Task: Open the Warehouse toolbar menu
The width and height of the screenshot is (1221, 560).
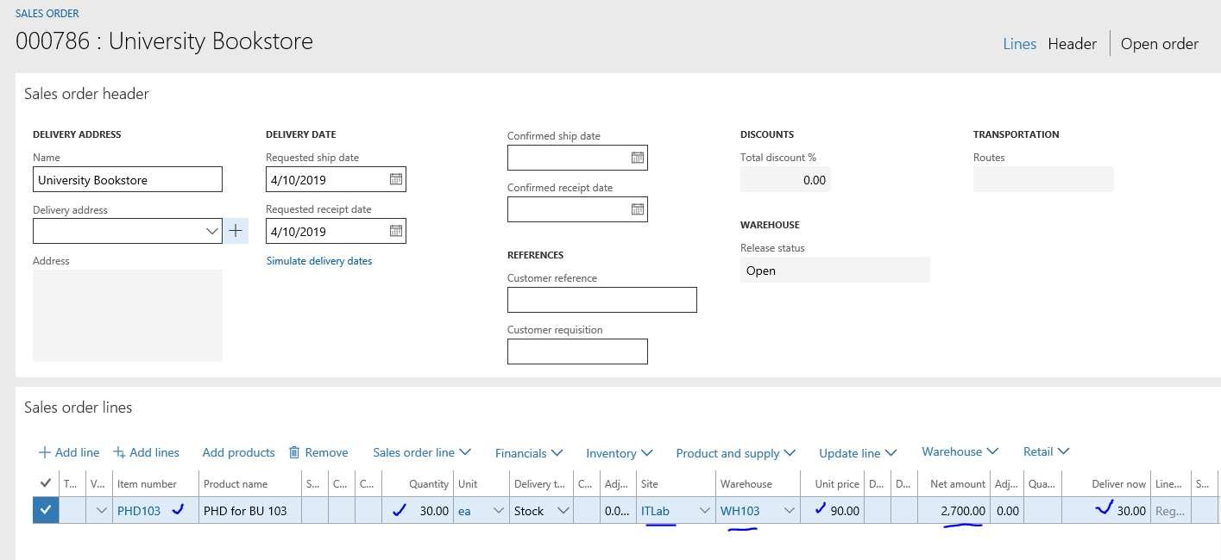Action: tap(960, 451)
